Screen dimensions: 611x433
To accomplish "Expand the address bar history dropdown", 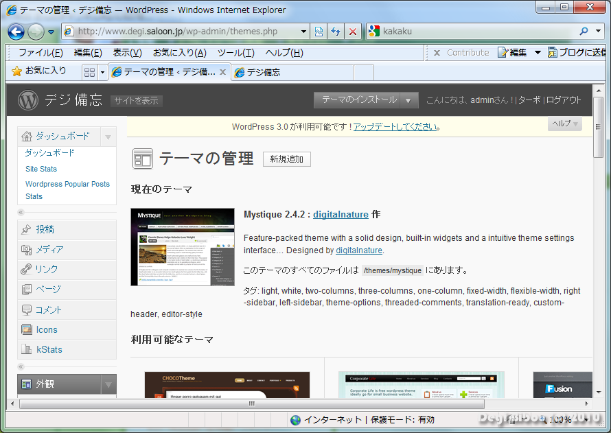I will tap(303, 32).
